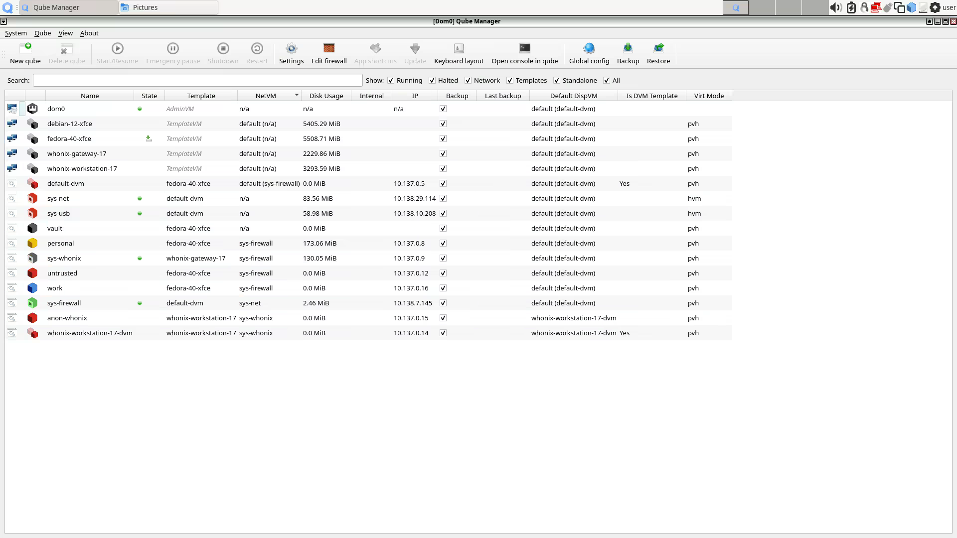Open the View menu
The width and height of the screenshot is (957, 538).
pyautogui.click(x=65, y=33)
